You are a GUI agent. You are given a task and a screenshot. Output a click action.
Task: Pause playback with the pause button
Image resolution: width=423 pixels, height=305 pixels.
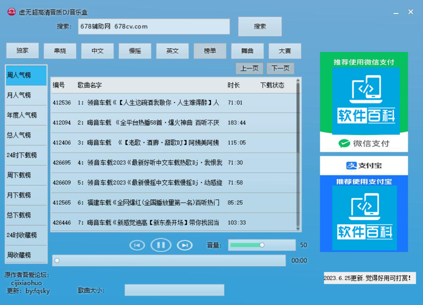point(161,245)
